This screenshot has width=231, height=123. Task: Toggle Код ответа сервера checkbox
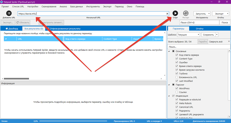177,55
